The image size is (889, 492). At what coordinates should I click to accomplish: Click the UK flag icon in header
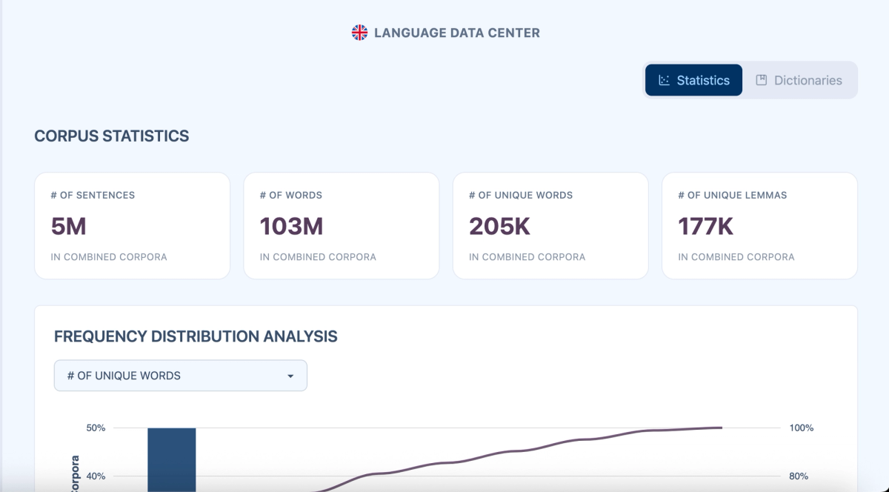point(359,33)
